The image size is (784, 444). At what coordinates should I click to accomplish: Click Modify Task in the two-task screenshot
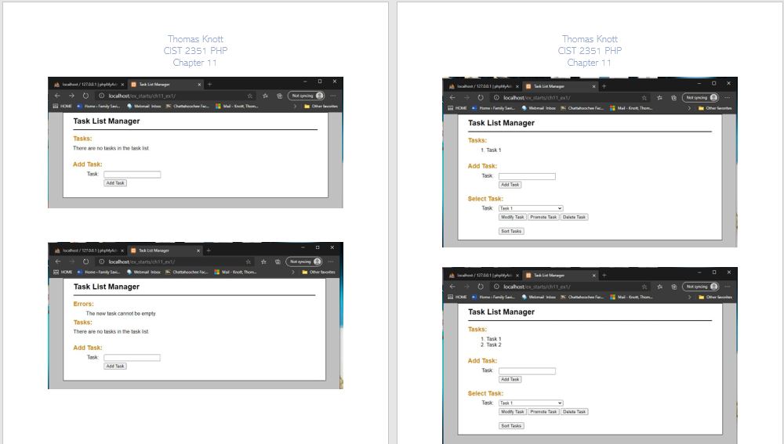tap(513, 412)
